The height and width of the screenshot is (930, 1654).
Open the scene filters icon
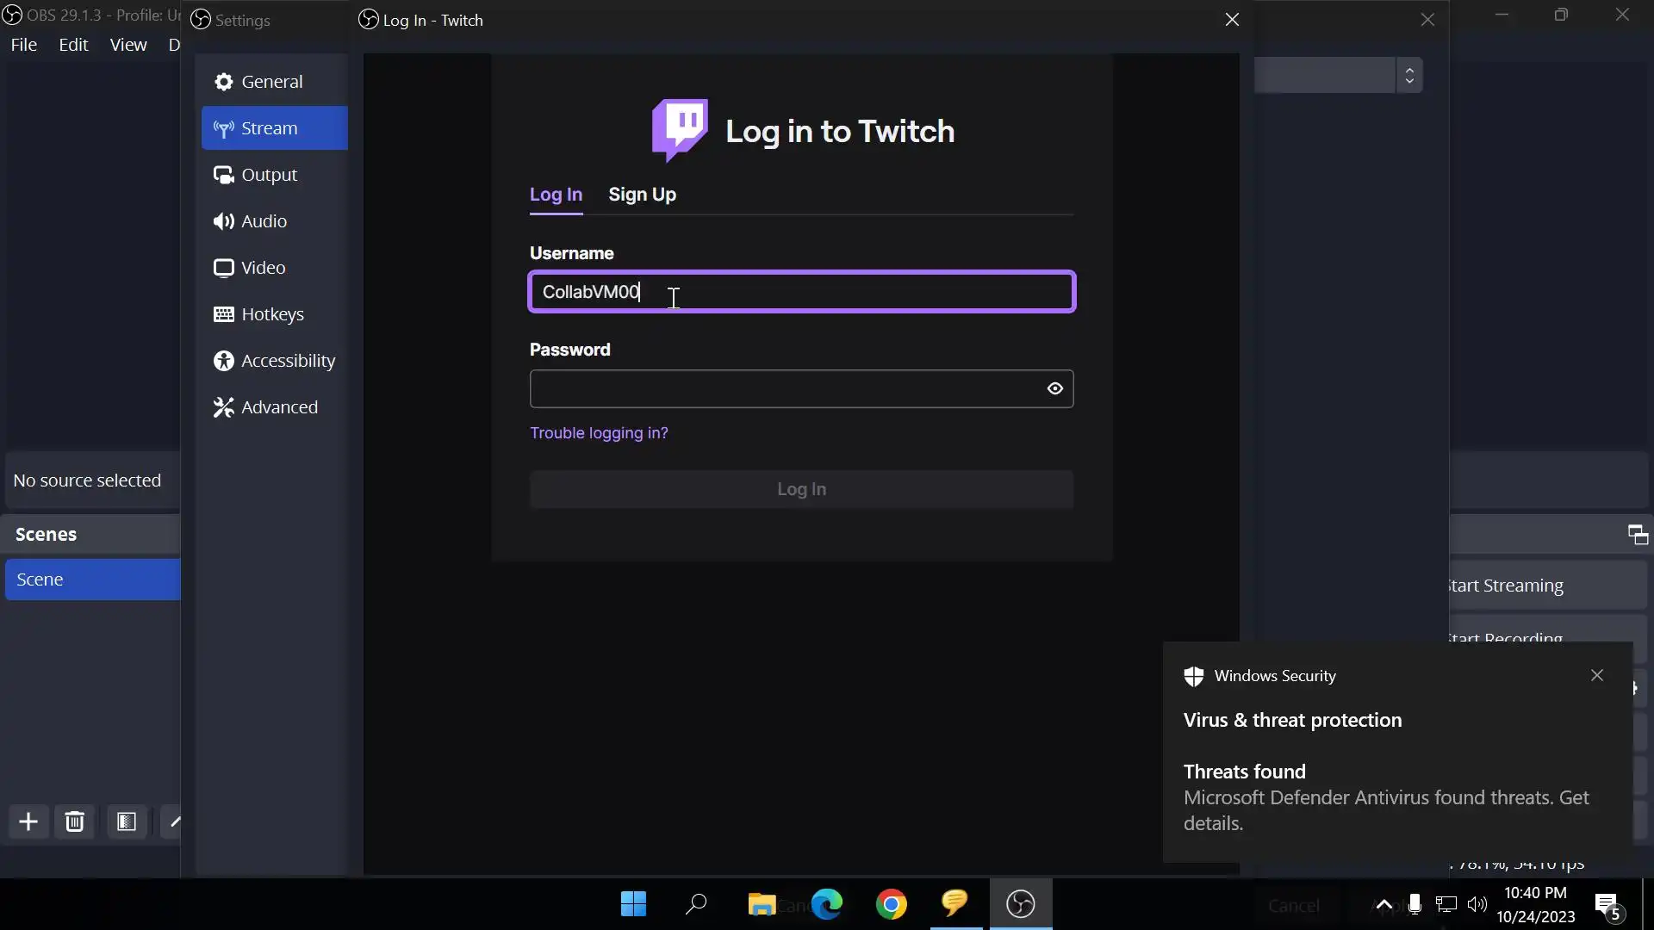[127, 822]
